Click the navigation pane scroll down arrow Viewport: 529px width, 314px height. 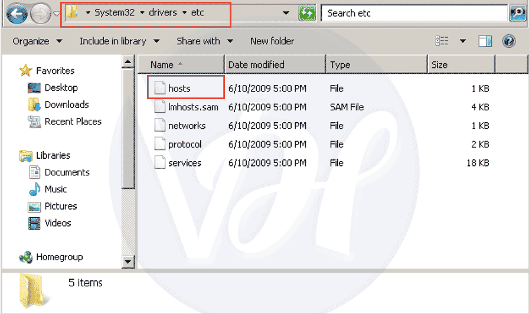pos(128,261)
